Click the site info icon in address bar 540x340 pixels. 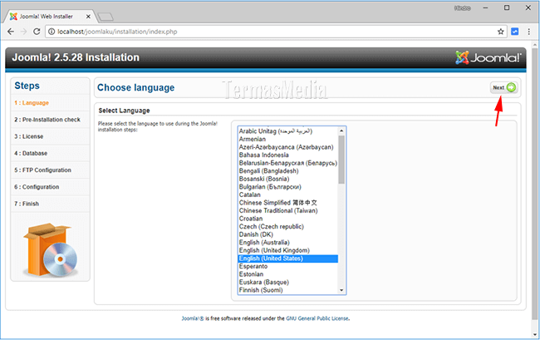52,32
